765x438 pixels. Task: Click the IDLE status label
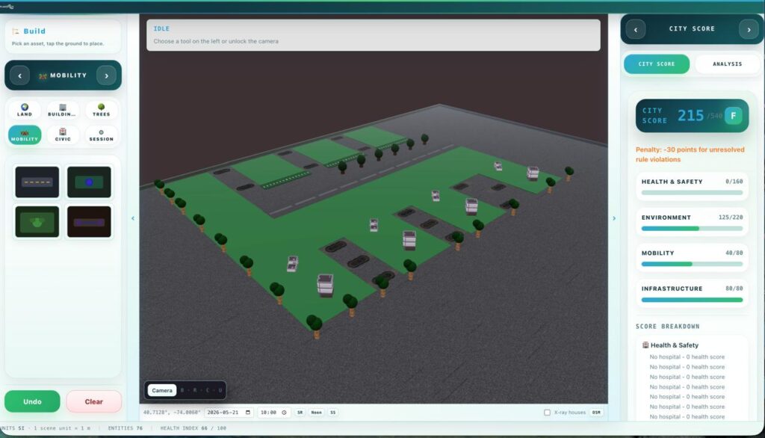click(161, 29)
